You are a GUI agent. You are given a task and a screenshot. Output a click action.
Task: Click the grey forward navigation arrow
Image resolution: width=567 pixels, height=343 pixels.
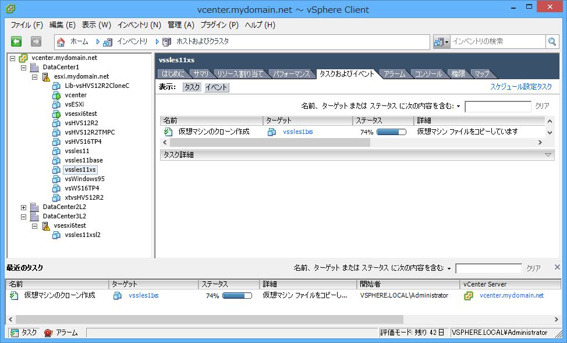click(36, 41)
